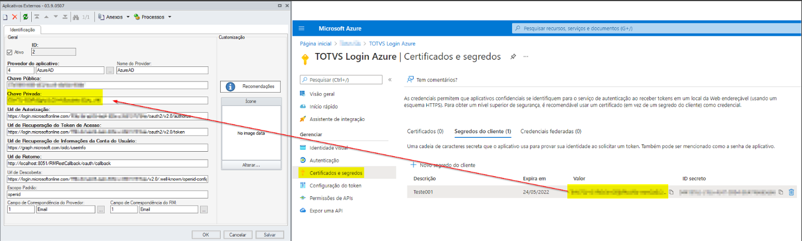Image resolution: width=802 pixels, height=241 pixels.
Task: Select the Identificação tab
Action: coord(22,30)
